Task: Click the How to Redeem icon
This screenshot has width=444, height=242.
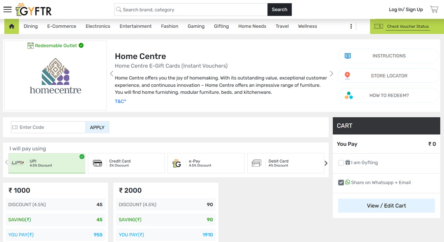Action: tap(349, 96)
